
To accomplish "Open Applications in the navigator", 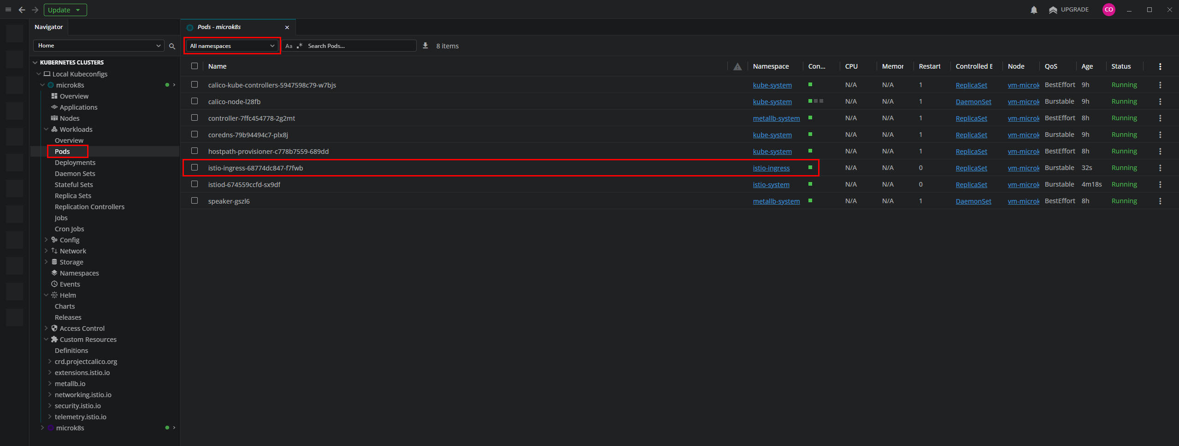I will 78,107.
